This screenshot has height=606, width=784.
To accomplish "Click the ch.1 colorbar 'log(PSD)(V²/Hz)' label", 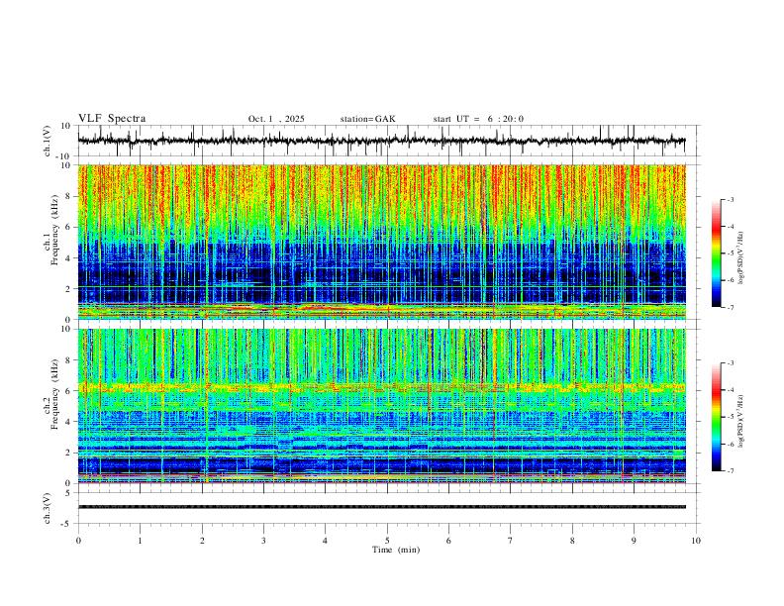I will [741, 258].
